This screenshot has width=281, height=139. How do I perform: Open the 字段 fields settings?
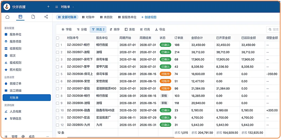(x=67, y=29)
